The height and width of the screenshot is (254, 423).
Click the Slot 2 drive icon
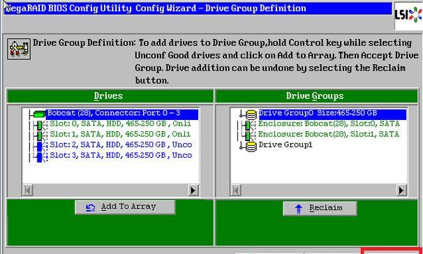pos(40,146)
